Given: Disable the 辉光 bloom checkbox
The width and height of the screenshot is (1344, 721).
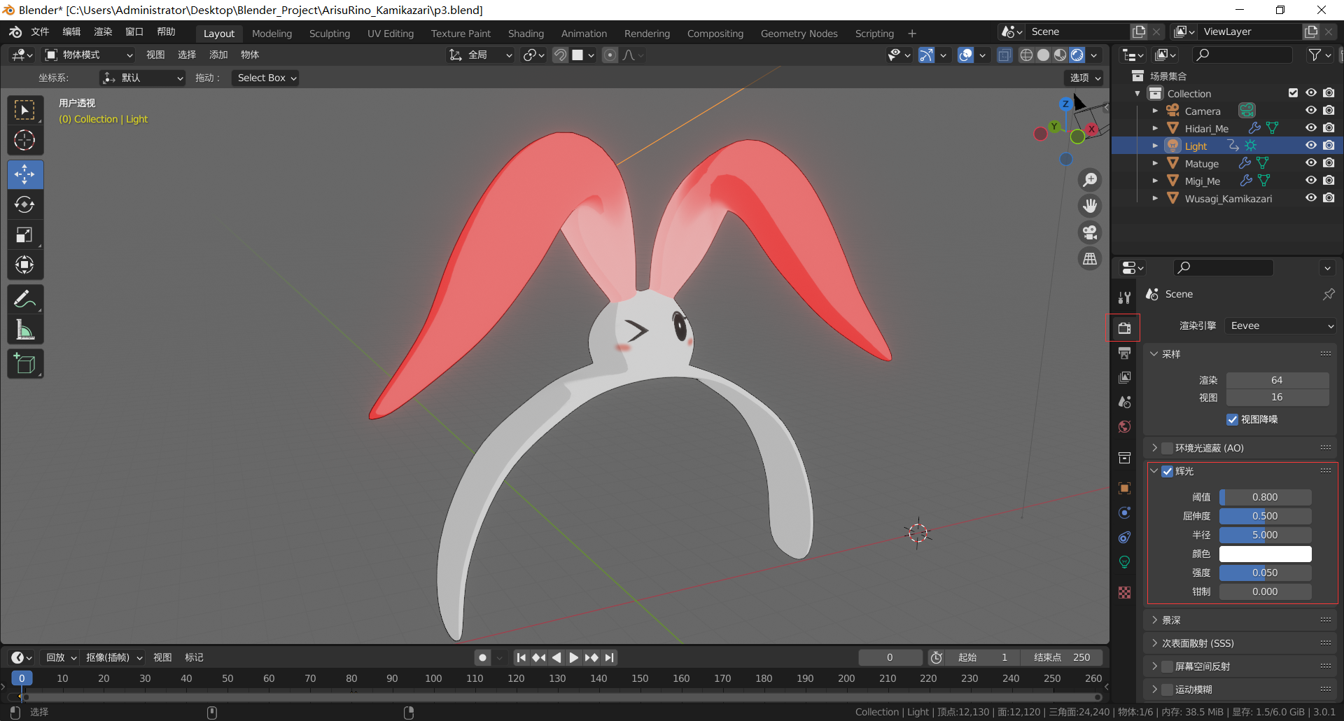Looking at the screenshot, I should (x=1167, y=471).
